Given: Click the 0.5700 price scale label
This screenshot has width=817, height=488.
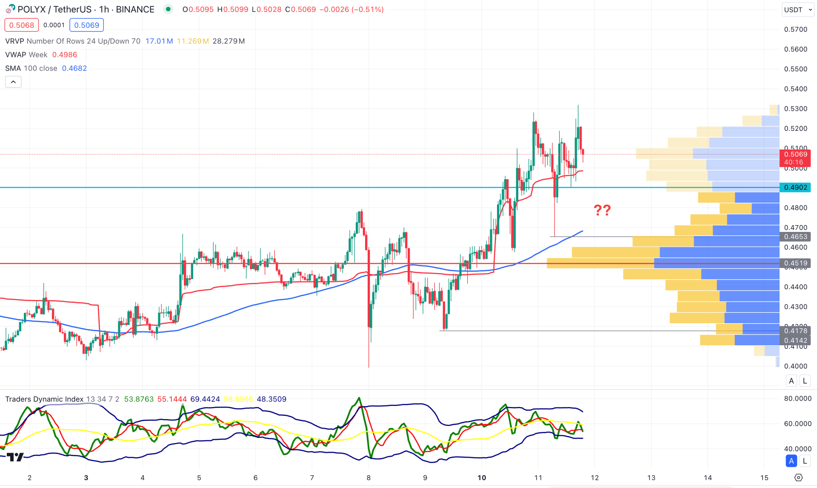Looking at the screenshot, I should coord(796,29).
